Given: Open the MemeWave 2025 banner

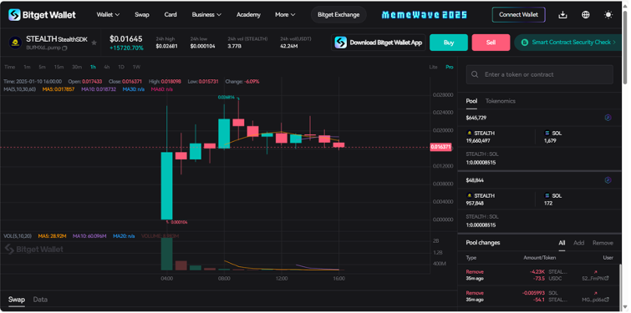Looking at the screenshot, I should 425,15.
